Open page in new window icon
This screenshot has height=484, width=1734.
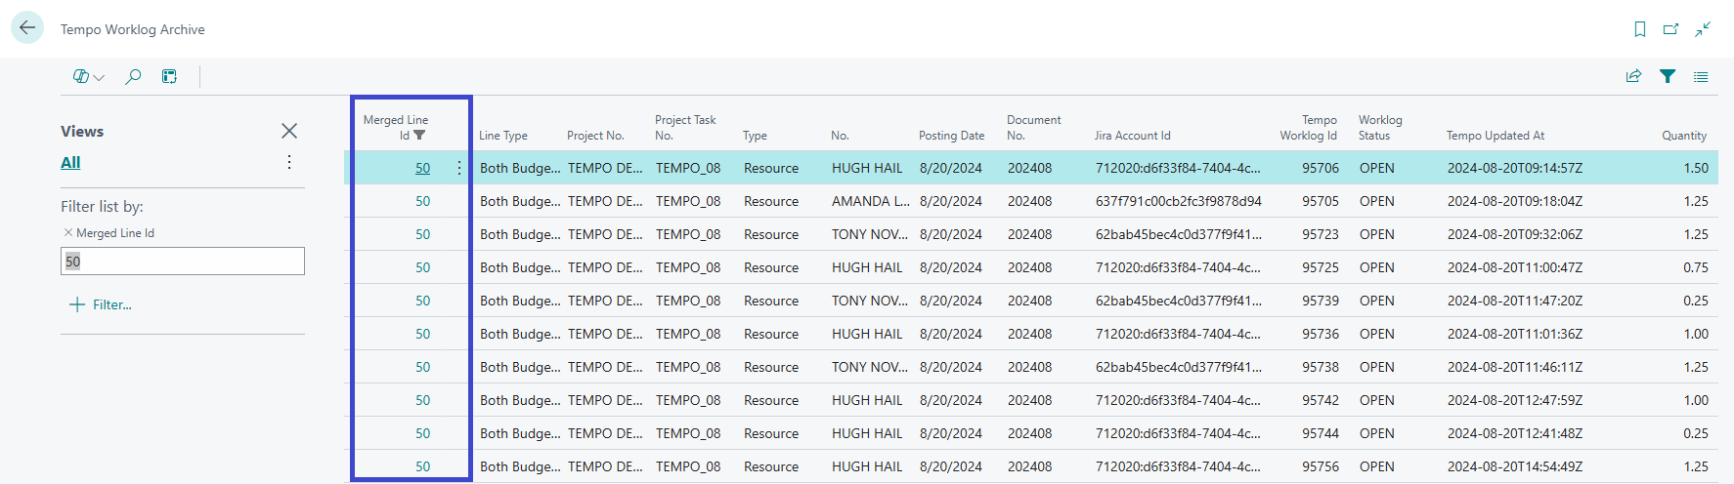1670,29
